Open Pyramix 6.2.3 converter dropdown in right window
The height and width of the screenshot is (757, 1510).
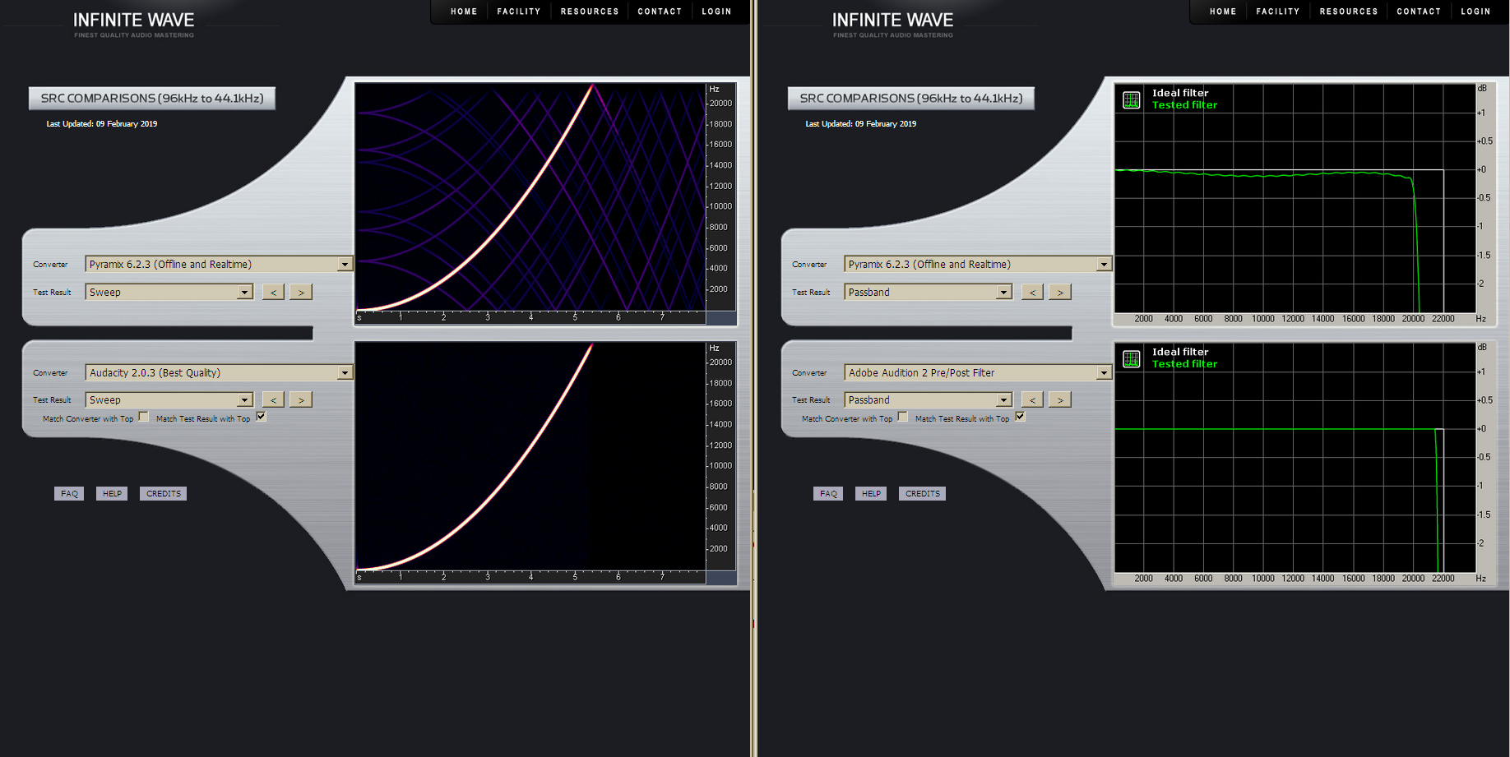click(979, 264)
